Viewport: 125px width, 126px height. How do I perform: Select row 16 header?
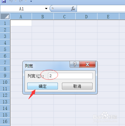click(x=5, y=121)
